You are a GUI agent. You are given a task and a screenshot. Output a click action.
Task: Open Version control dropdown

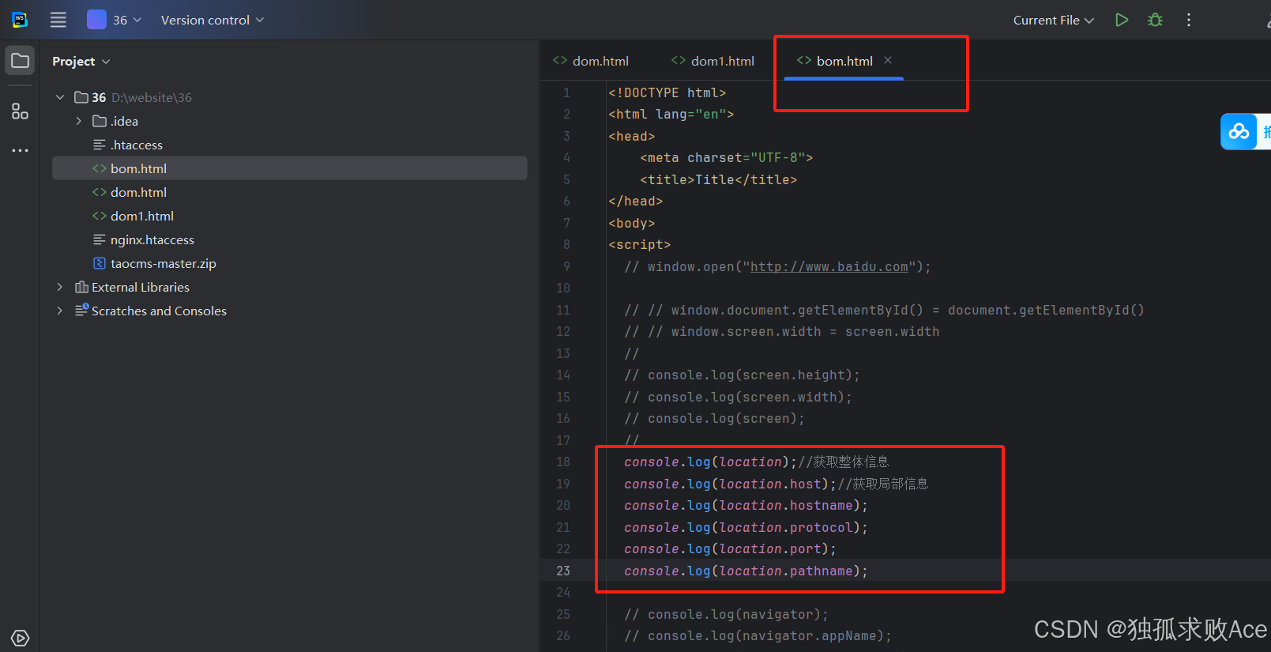(x=212, y=20)
